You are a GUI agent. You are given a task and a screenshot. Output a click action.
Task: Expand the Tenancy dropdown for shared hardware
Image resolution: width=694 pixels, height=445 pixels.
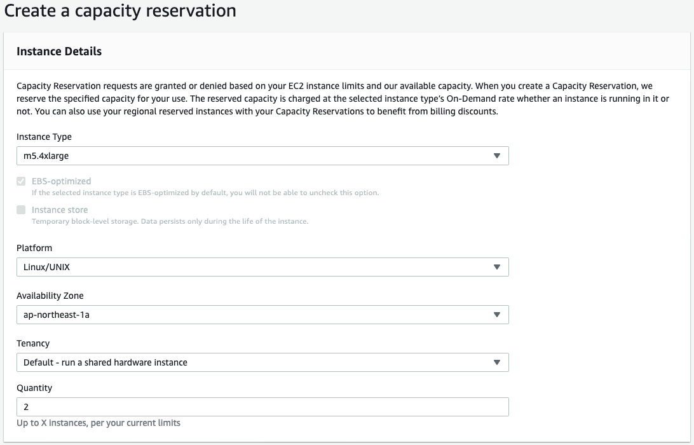point(262,362)
